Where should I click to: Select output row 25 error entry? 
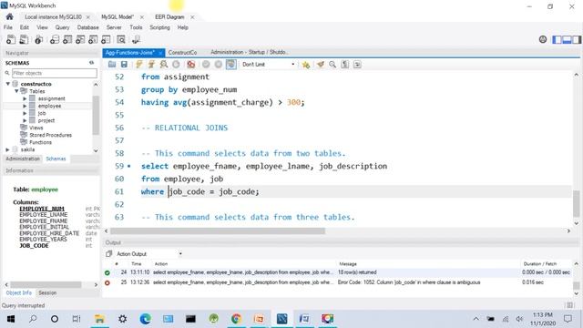point(338,282)
